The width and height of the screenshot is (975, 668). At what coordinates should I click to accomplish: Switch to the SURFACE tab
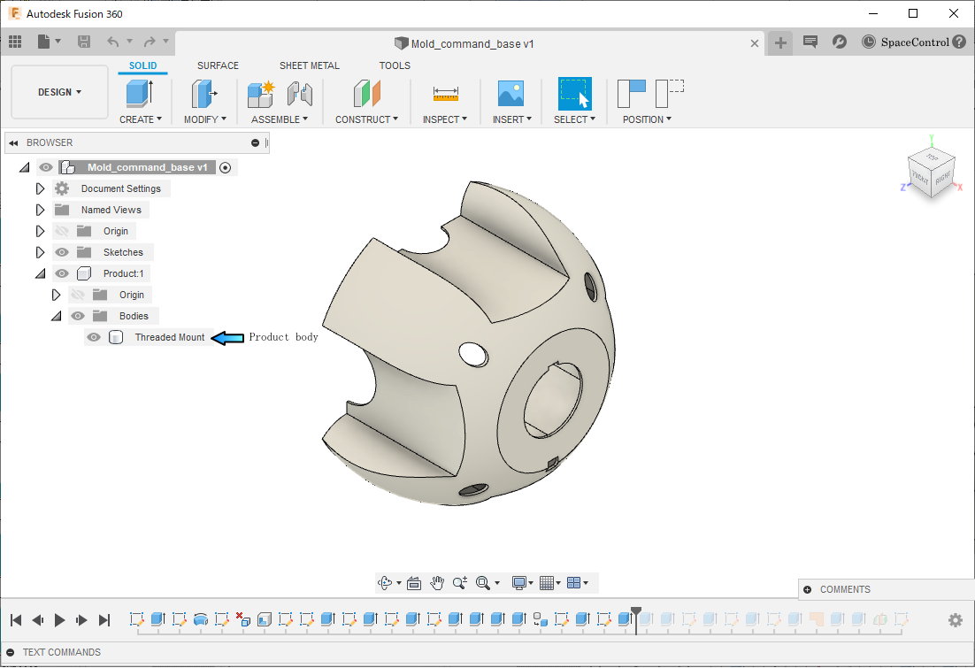point(218,65)
